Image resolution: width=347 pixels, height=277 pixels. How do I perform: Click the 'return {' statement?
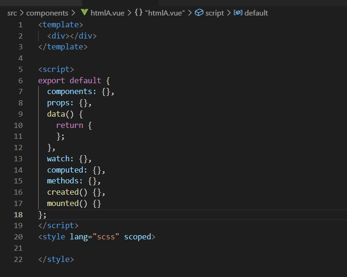coord(74,125)
